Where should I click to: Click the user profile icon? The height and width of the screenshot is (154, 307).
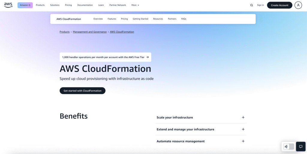click(298, 5)
